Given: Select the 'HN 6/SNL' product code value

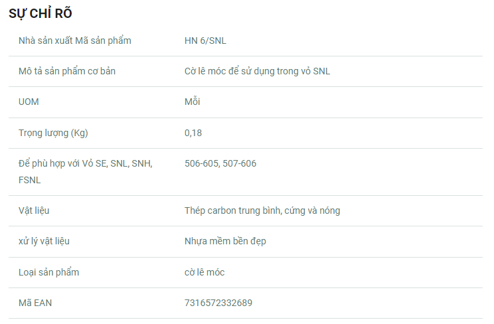Looking at the screenshot, I should 205,40.
